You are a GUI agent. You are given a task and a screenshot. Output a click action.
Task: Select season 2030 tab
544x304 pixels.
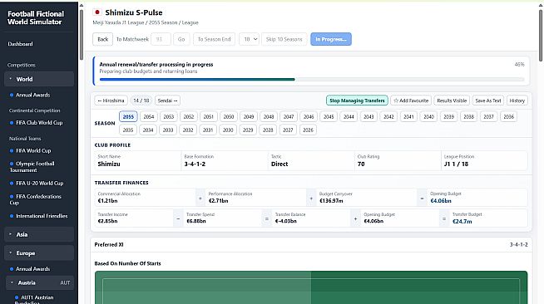pos(228,130)
